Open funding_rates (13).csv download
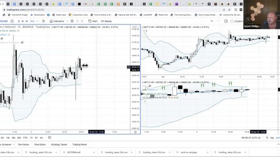 tap(154, 152)
